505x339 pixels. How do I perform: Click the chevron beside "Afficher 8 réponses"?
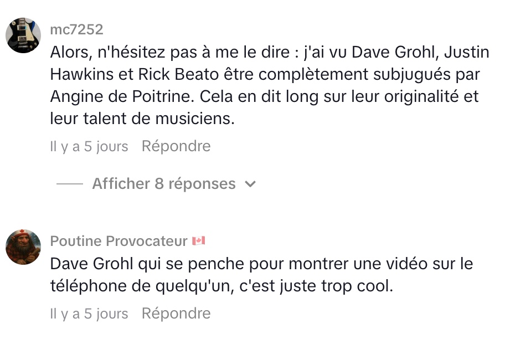tap(250, 184)
